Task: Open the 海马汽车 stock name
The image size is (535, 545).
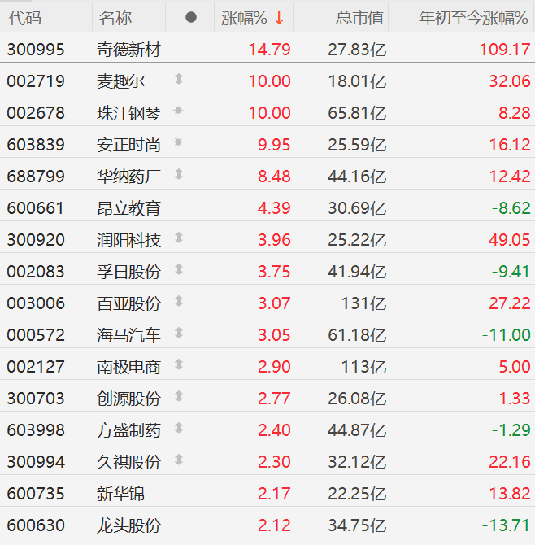Action: (128, 335)
